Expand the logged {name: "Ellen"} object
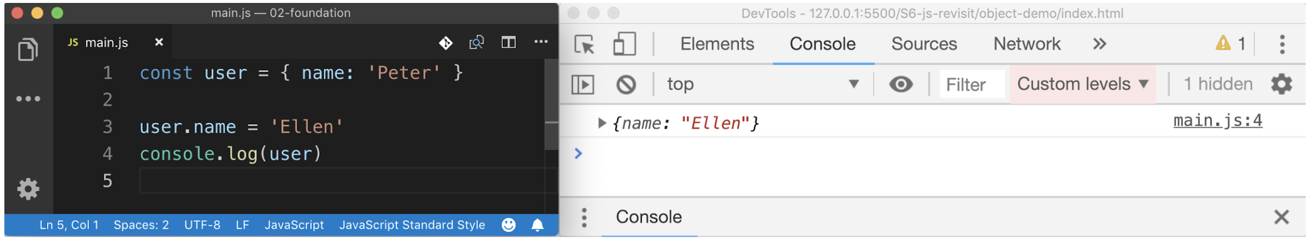Image resolution: width=1312 pixels, height=244 pixels. point(601,123)
